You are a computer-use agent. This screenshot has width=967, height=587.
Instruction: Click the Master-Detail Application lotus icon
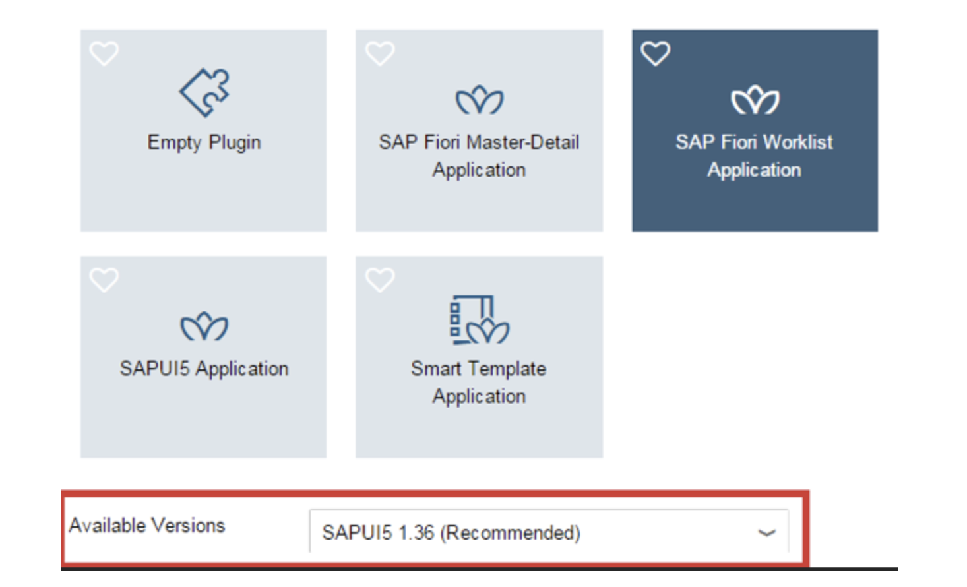tap(480, 100)
